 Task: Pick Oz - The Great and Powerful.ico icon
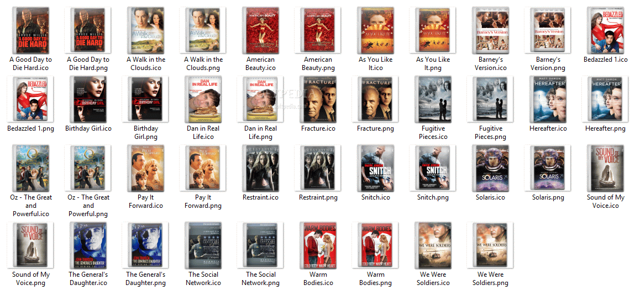[x=31, y=168]
